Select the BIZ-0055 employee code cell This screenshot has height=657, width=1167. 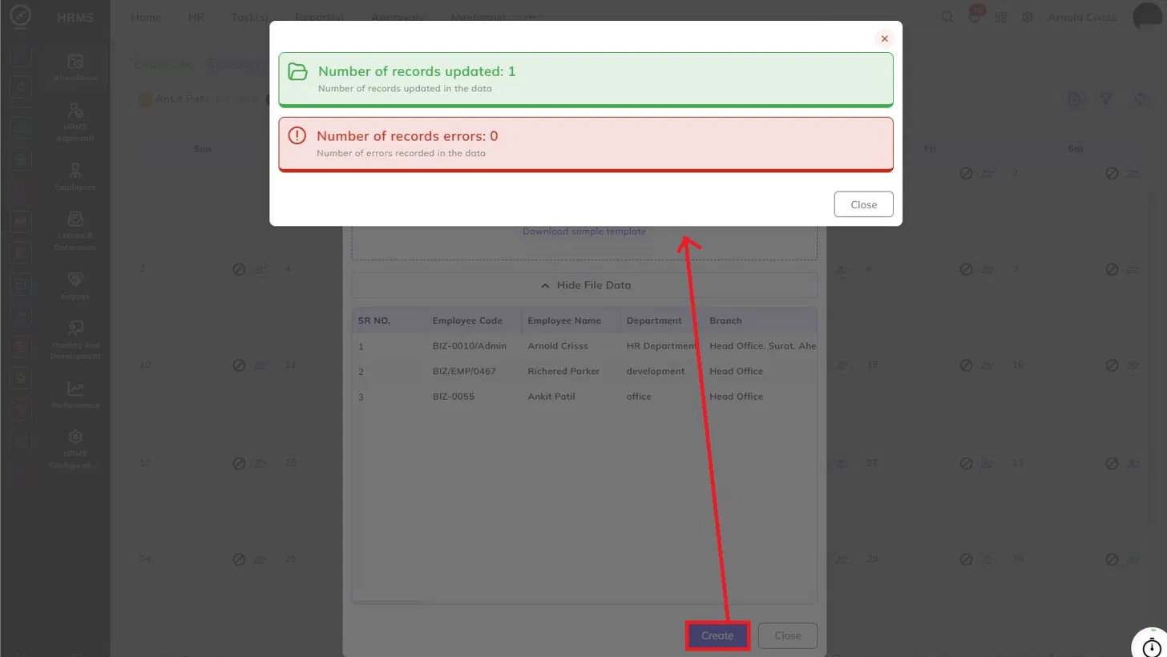tap(454, 397)
